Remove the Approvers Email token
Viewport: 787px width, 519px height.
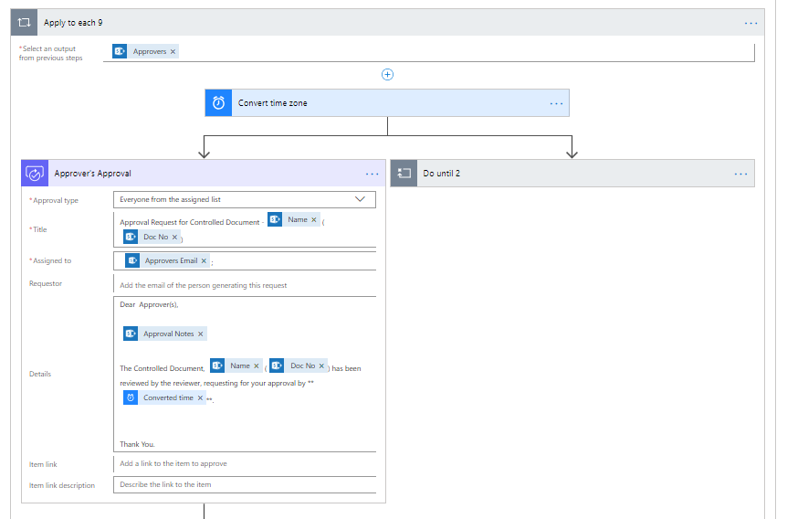coord(204,260)
